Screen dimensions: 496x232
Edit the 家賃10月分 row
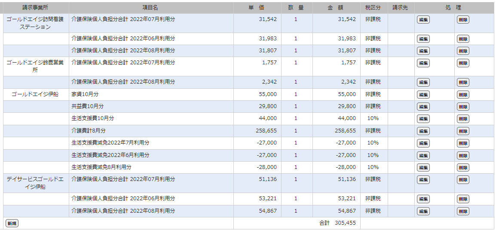click(423, 95)
